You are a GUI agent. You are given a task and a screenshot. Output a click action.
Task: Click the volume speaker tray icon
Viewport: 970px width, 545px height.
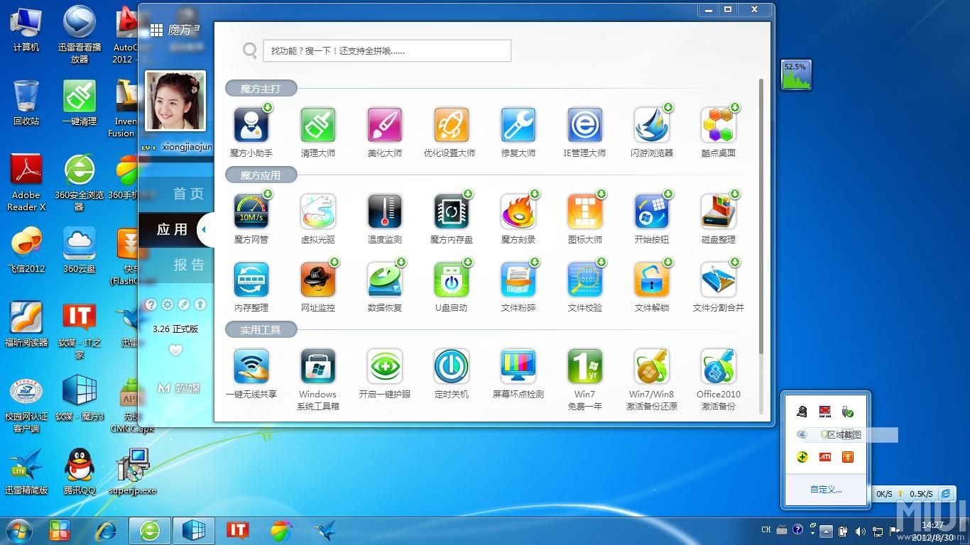(861, 531)
